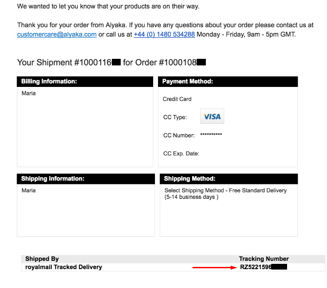Viewport: 327px width, 288px height.
Task: Click the VISA card logo
Action: coord(212,116)
